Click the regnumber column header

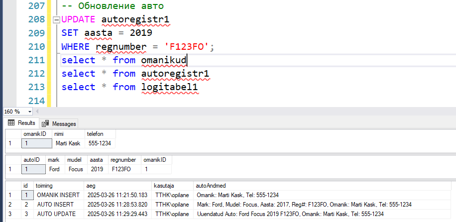(125, 160)
